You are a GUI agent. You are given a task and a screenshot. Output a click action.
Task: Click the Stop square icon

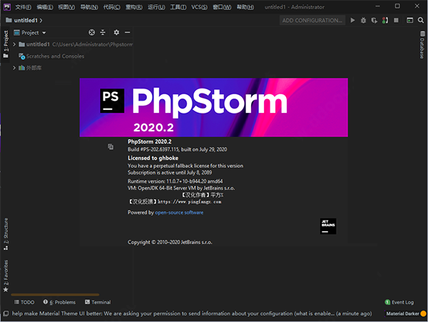pos(396,20)
